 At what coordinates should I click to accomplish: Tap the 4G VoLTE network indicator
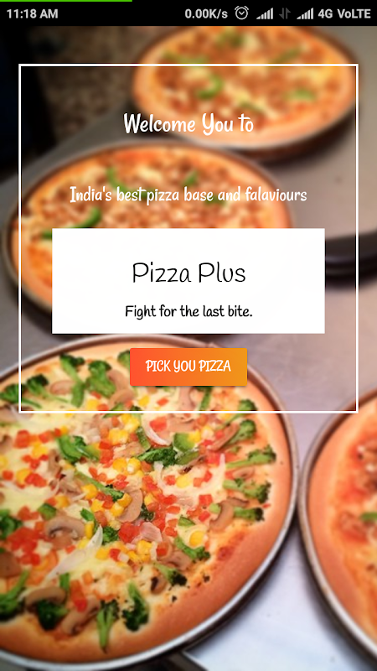[344, 13]
